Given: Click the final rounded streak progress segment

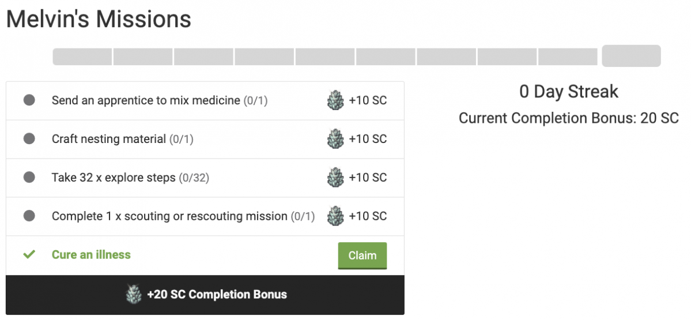Looking at the screenshot, I should [631, 56].
